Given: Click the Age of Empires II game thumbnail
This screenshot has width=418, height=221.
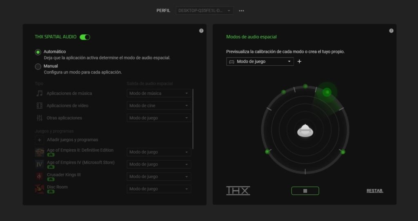Looking at the screenshot, I should pos(40,152).
